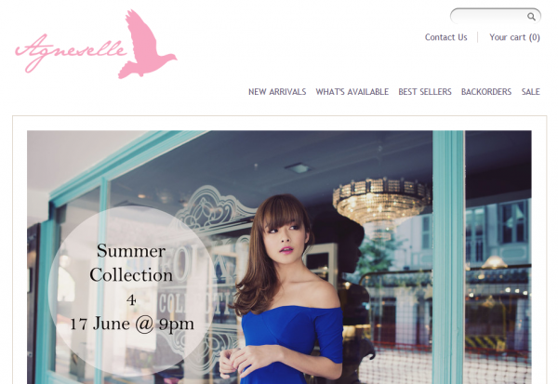This screenshot has height=384, width=558.
Task: Click the teal door frame pillar
Action: point(448,257)
